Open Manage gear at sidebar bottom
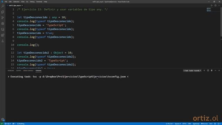This screenshot has width=222, height=125. [x=3, y=119]
